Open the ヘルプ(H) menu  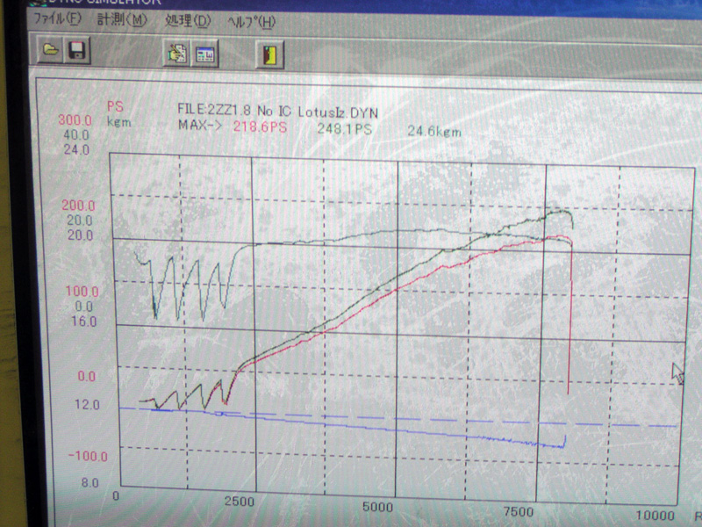(x=250, y=21)
